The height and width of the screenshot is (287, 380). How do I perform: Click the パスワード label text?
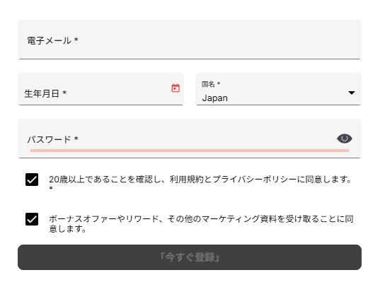49,139
